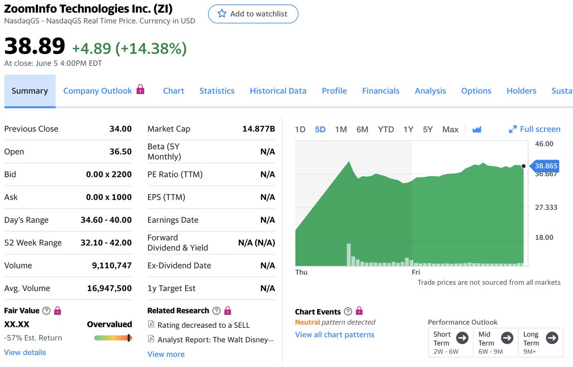Switch chart to 6M range
The image size is (573, 367).
(362, 130)
